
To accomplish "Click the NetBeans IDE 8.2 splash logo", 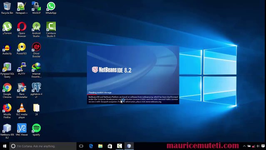I will 112,70.
